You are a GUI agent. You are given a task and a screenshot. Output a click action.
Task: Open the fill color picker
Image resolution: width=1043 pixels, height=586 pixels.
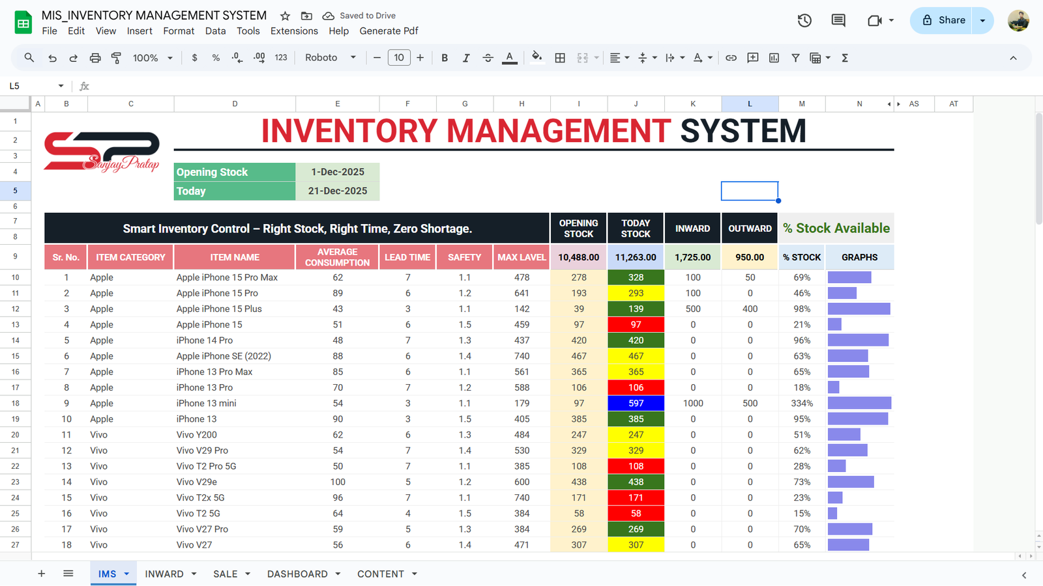click(x=536, y=57)
